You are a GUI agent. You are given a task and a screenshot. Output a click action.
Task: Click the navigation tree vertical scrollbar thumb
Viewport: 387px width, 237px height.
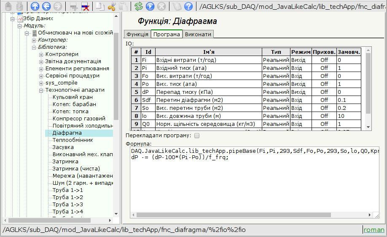116,76
